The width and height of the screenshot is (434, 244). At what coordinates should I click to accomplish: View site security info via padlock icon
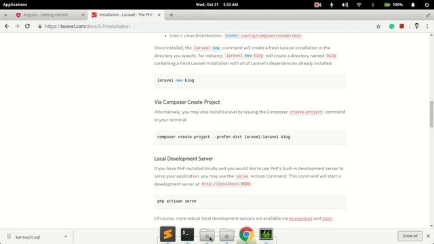click(40, 26)
